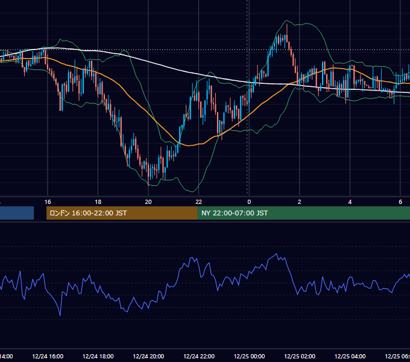Click hour label 6 on upper chart axis
The image size is (410, 362).
[400, 202]
